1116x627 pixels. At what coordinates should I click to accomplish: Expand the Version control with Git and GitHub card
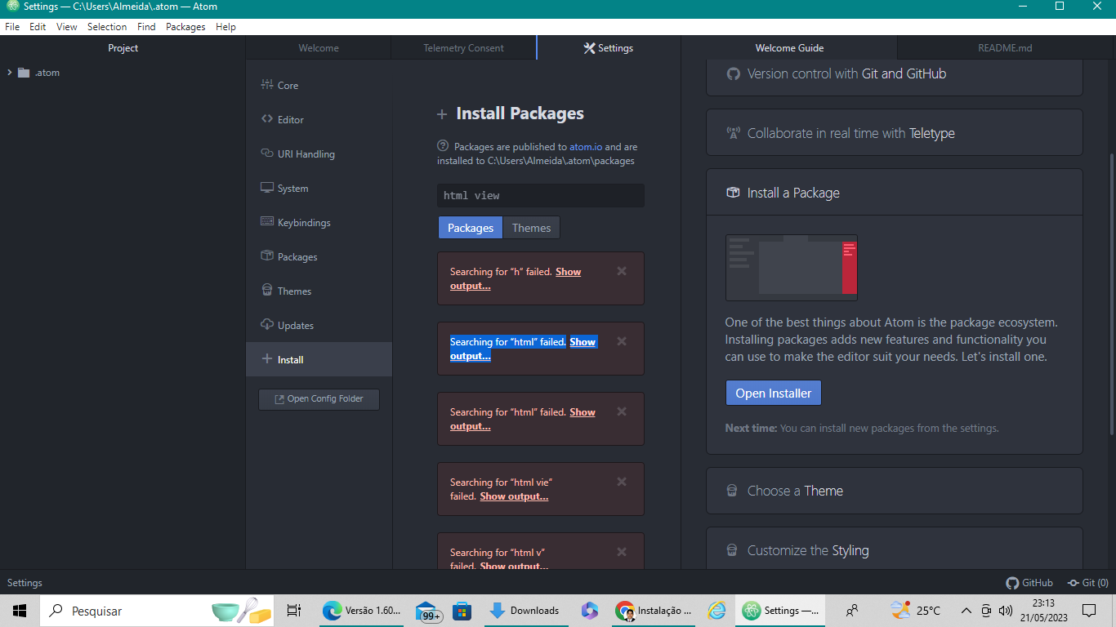point(895,73)
